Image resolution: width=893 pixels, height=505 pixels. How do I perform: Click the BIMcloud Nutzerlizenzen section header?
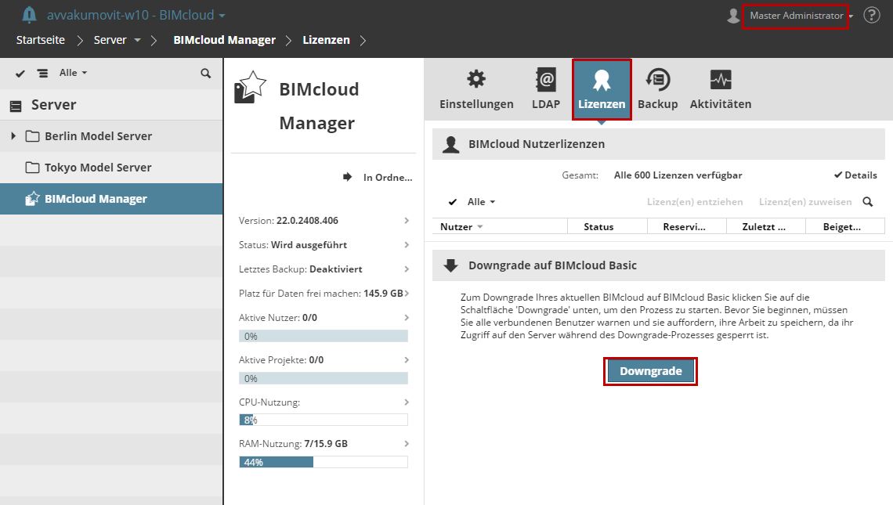coord(658,144)
